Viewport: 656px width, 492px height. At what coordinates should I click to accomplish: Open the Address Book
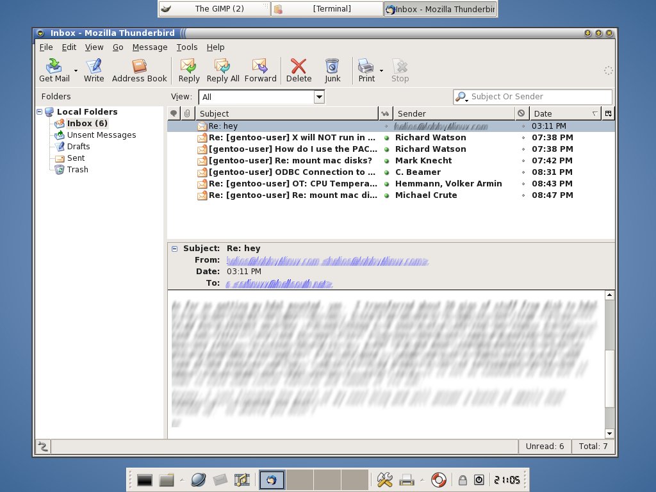point(139,70)
